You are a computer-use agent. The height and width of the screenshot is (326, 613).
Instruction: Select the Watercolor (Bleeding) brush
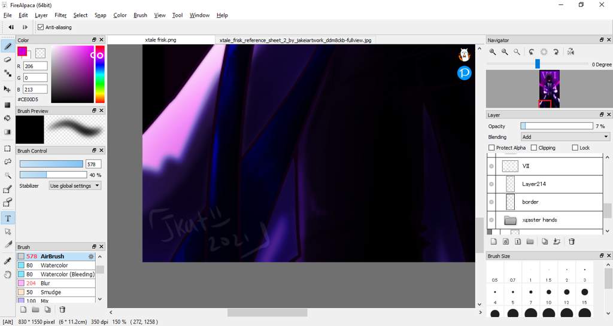click(56, 275)
